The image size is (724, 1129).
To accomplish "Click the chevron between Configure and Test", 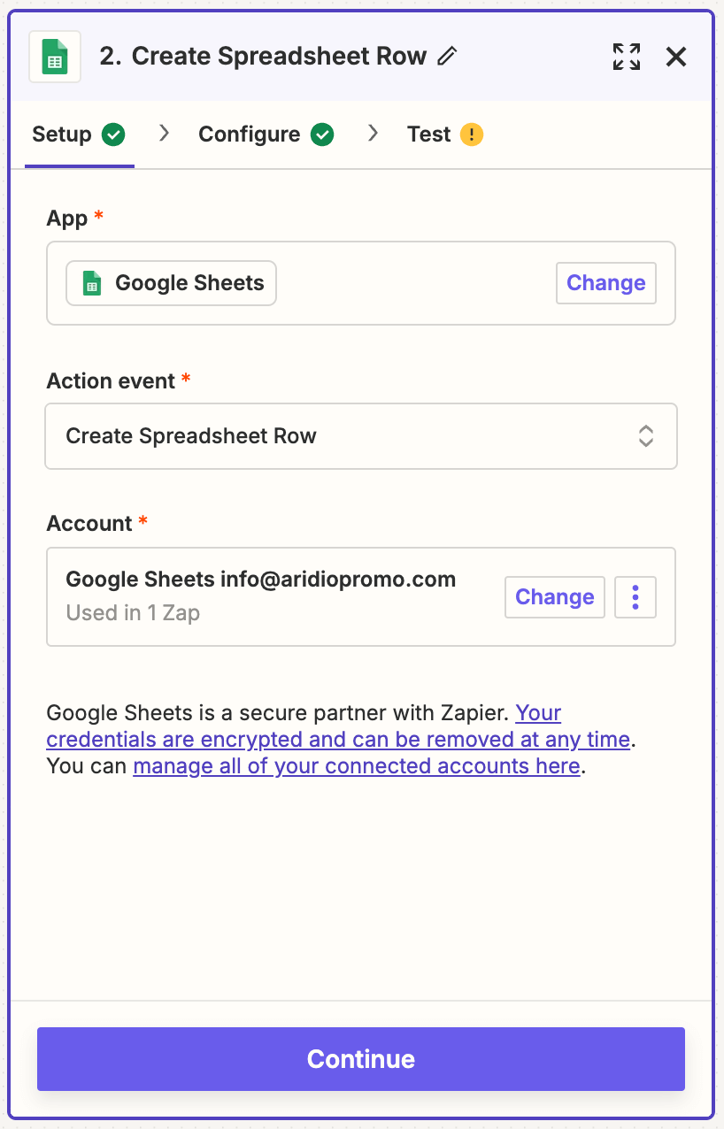I will coord(373,134).
